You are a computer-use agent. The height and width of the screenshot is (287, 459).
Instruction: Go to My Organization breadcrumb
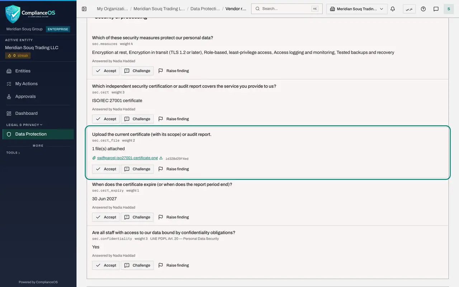(112, 9)
